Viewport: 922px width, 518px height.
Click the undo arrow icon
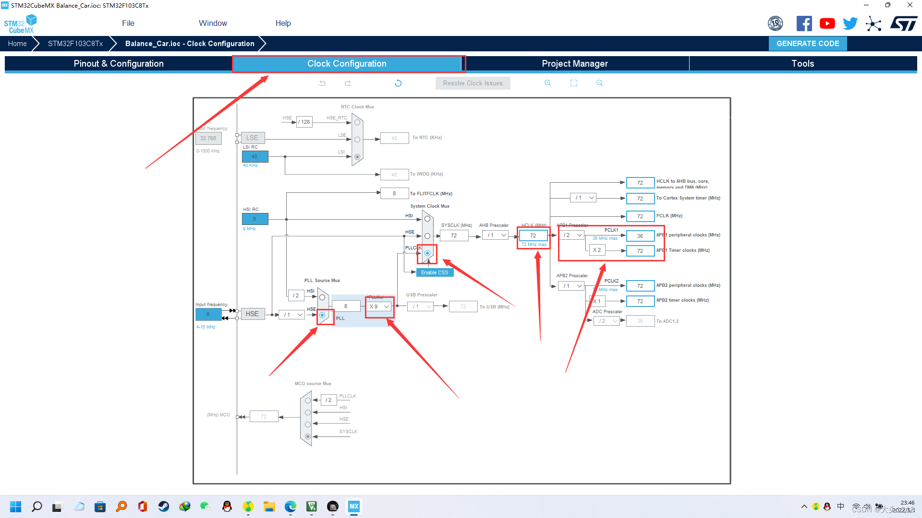click(322, 83)
